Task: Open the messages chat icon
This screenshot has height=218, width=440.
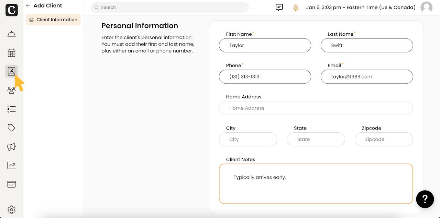Action: 279,7
